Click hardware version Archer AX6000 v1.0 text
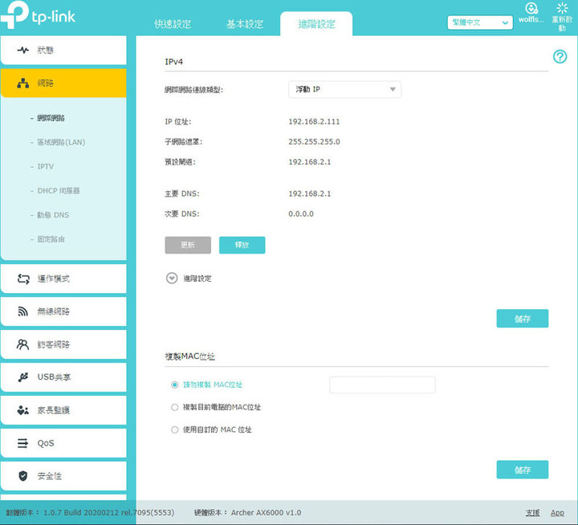578x525 pixels. click(267, 513)
